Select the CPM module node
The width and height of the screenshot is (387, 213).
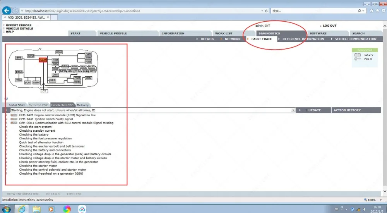pyautogui.click(x=31, y=56)
